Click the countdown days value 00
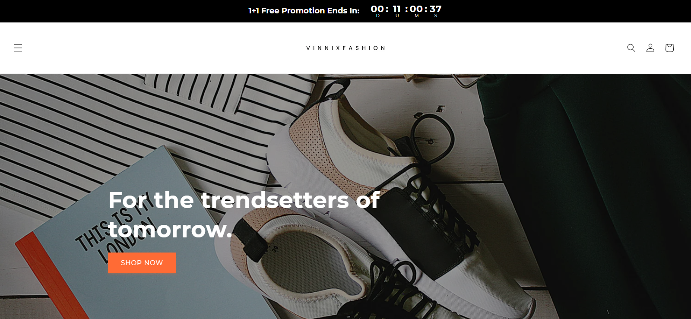Viewport: 691px width, 319px height. coord(377,9)
